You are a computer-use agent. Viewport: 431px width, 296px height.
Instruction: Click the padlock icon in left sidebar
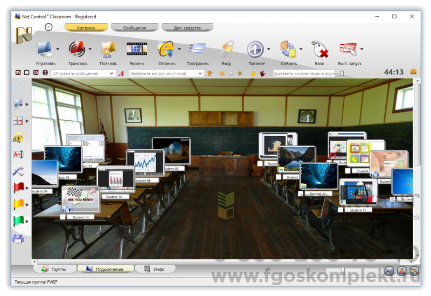[18, 137]
